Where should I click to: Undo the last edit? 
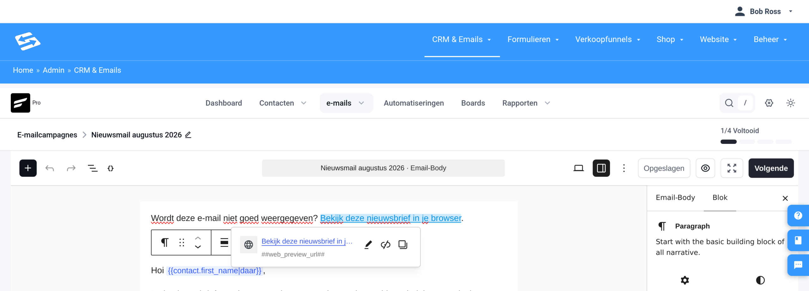click(50, 168)
